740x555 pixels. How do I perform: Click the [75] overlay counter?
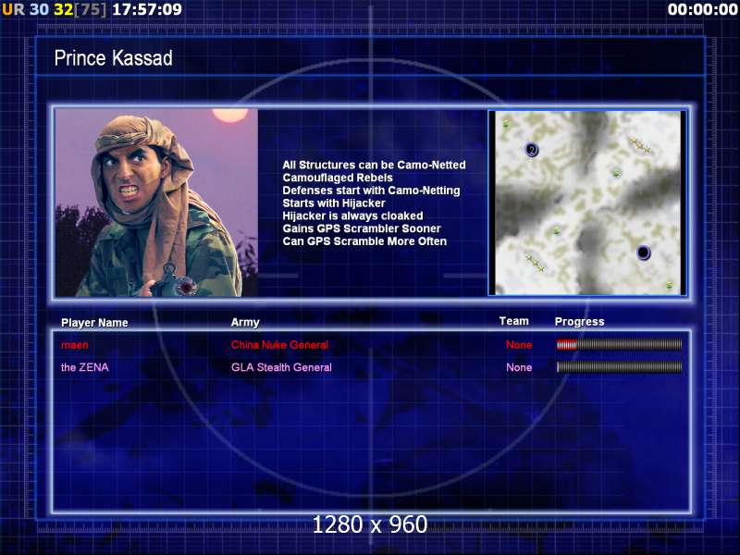click(x=90, y=9)
